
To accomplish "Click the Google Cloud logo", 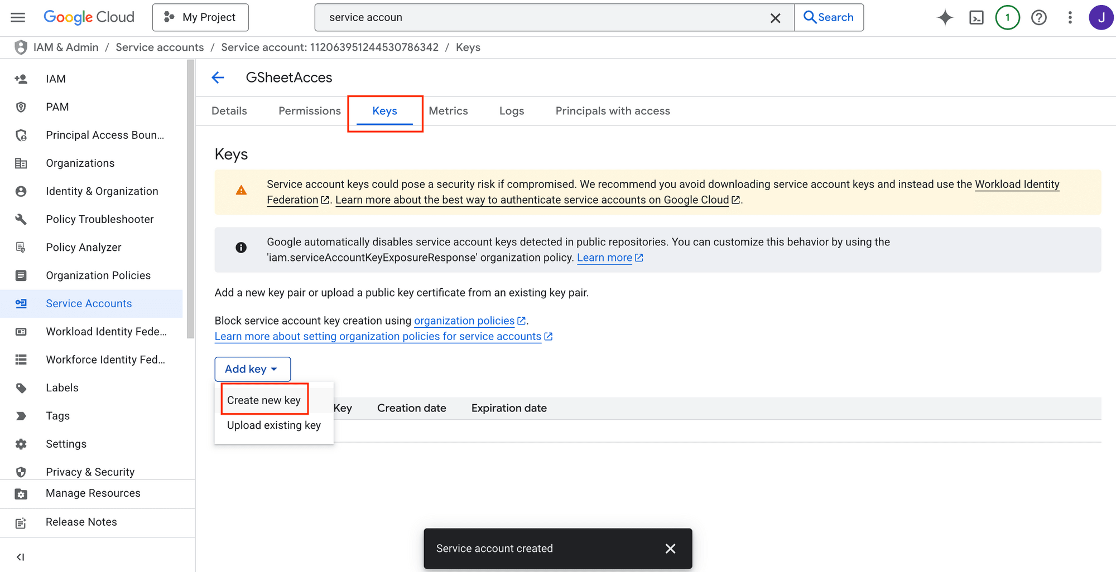I will 89,17.
